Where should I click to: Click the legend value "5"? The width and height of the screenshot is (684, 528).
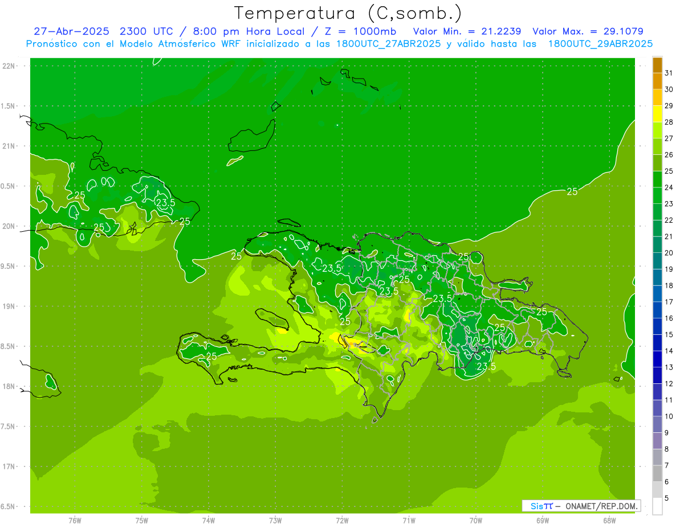[x=667, y=498]
